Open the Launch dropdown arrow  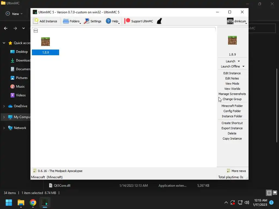click(239, 61)
